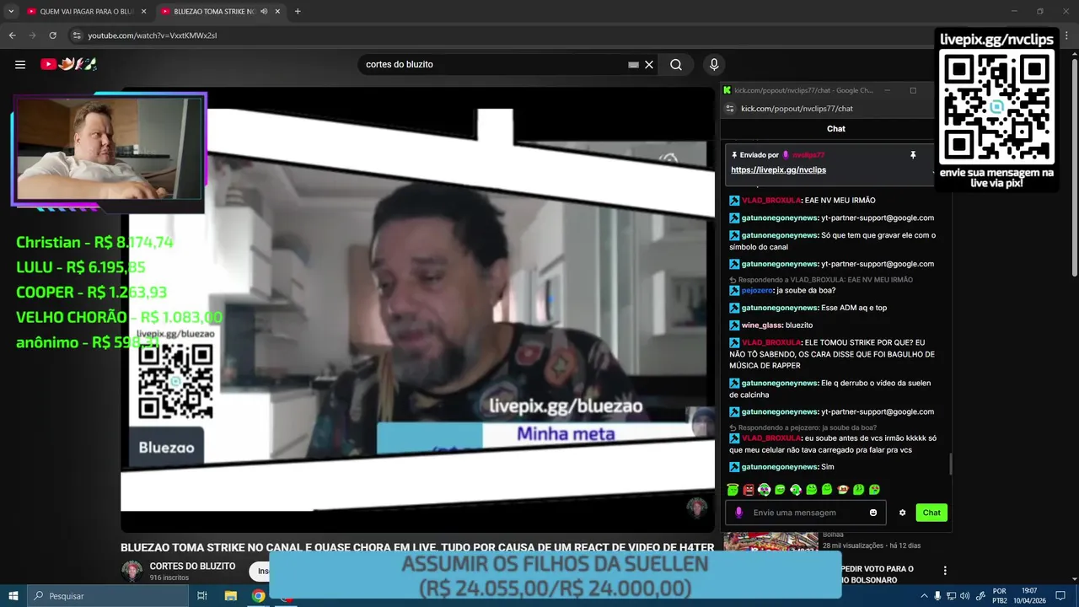Focus the youtube.com address bar URL
1079x607 pixels.
[153, 35]
